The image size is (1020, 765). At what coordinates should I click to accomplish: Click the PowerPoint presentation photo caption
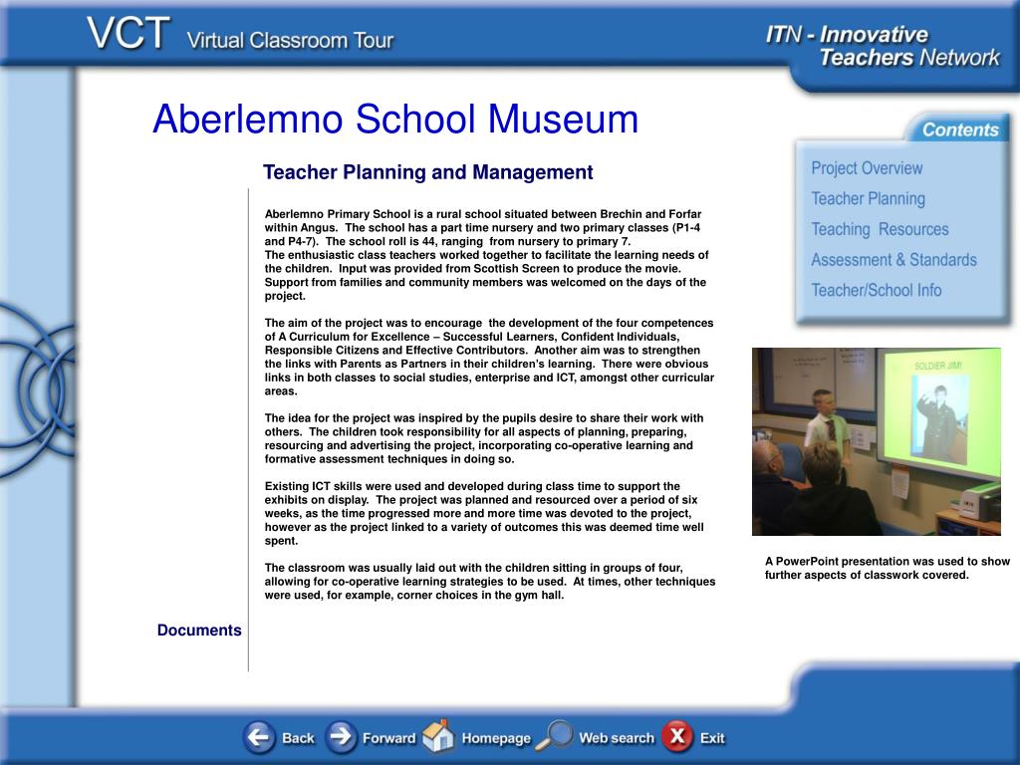tap(888, 568)
